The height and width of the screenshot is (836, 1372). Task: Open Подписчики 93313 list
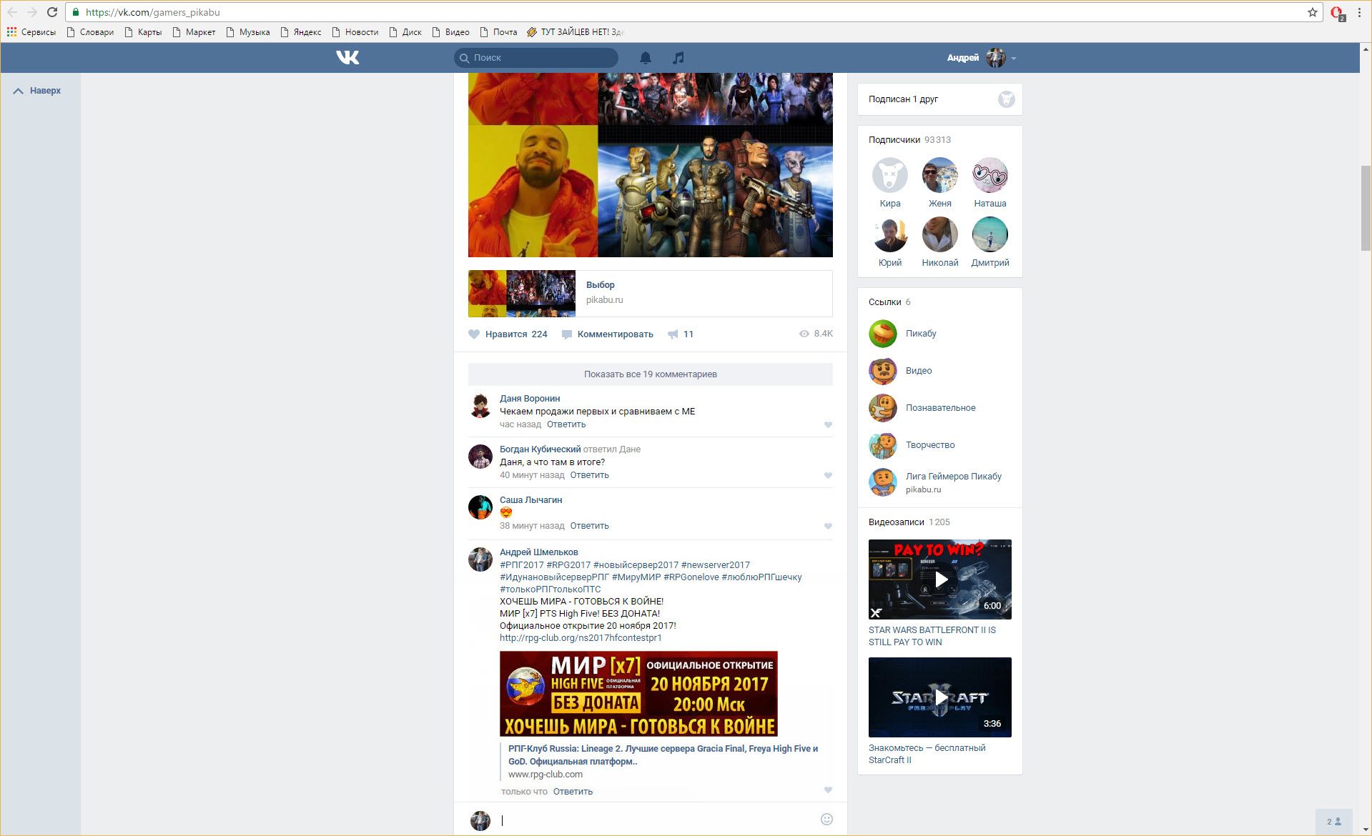[909, 139]
